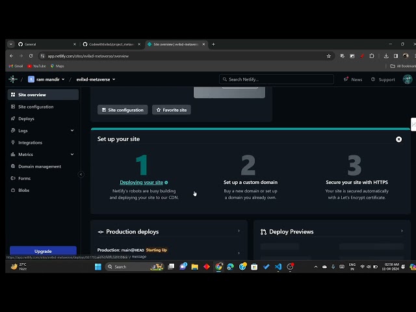Close the General browser tab
Viewport: 416px width, 312px height.
pyautogui.click(x=75, y=44)
